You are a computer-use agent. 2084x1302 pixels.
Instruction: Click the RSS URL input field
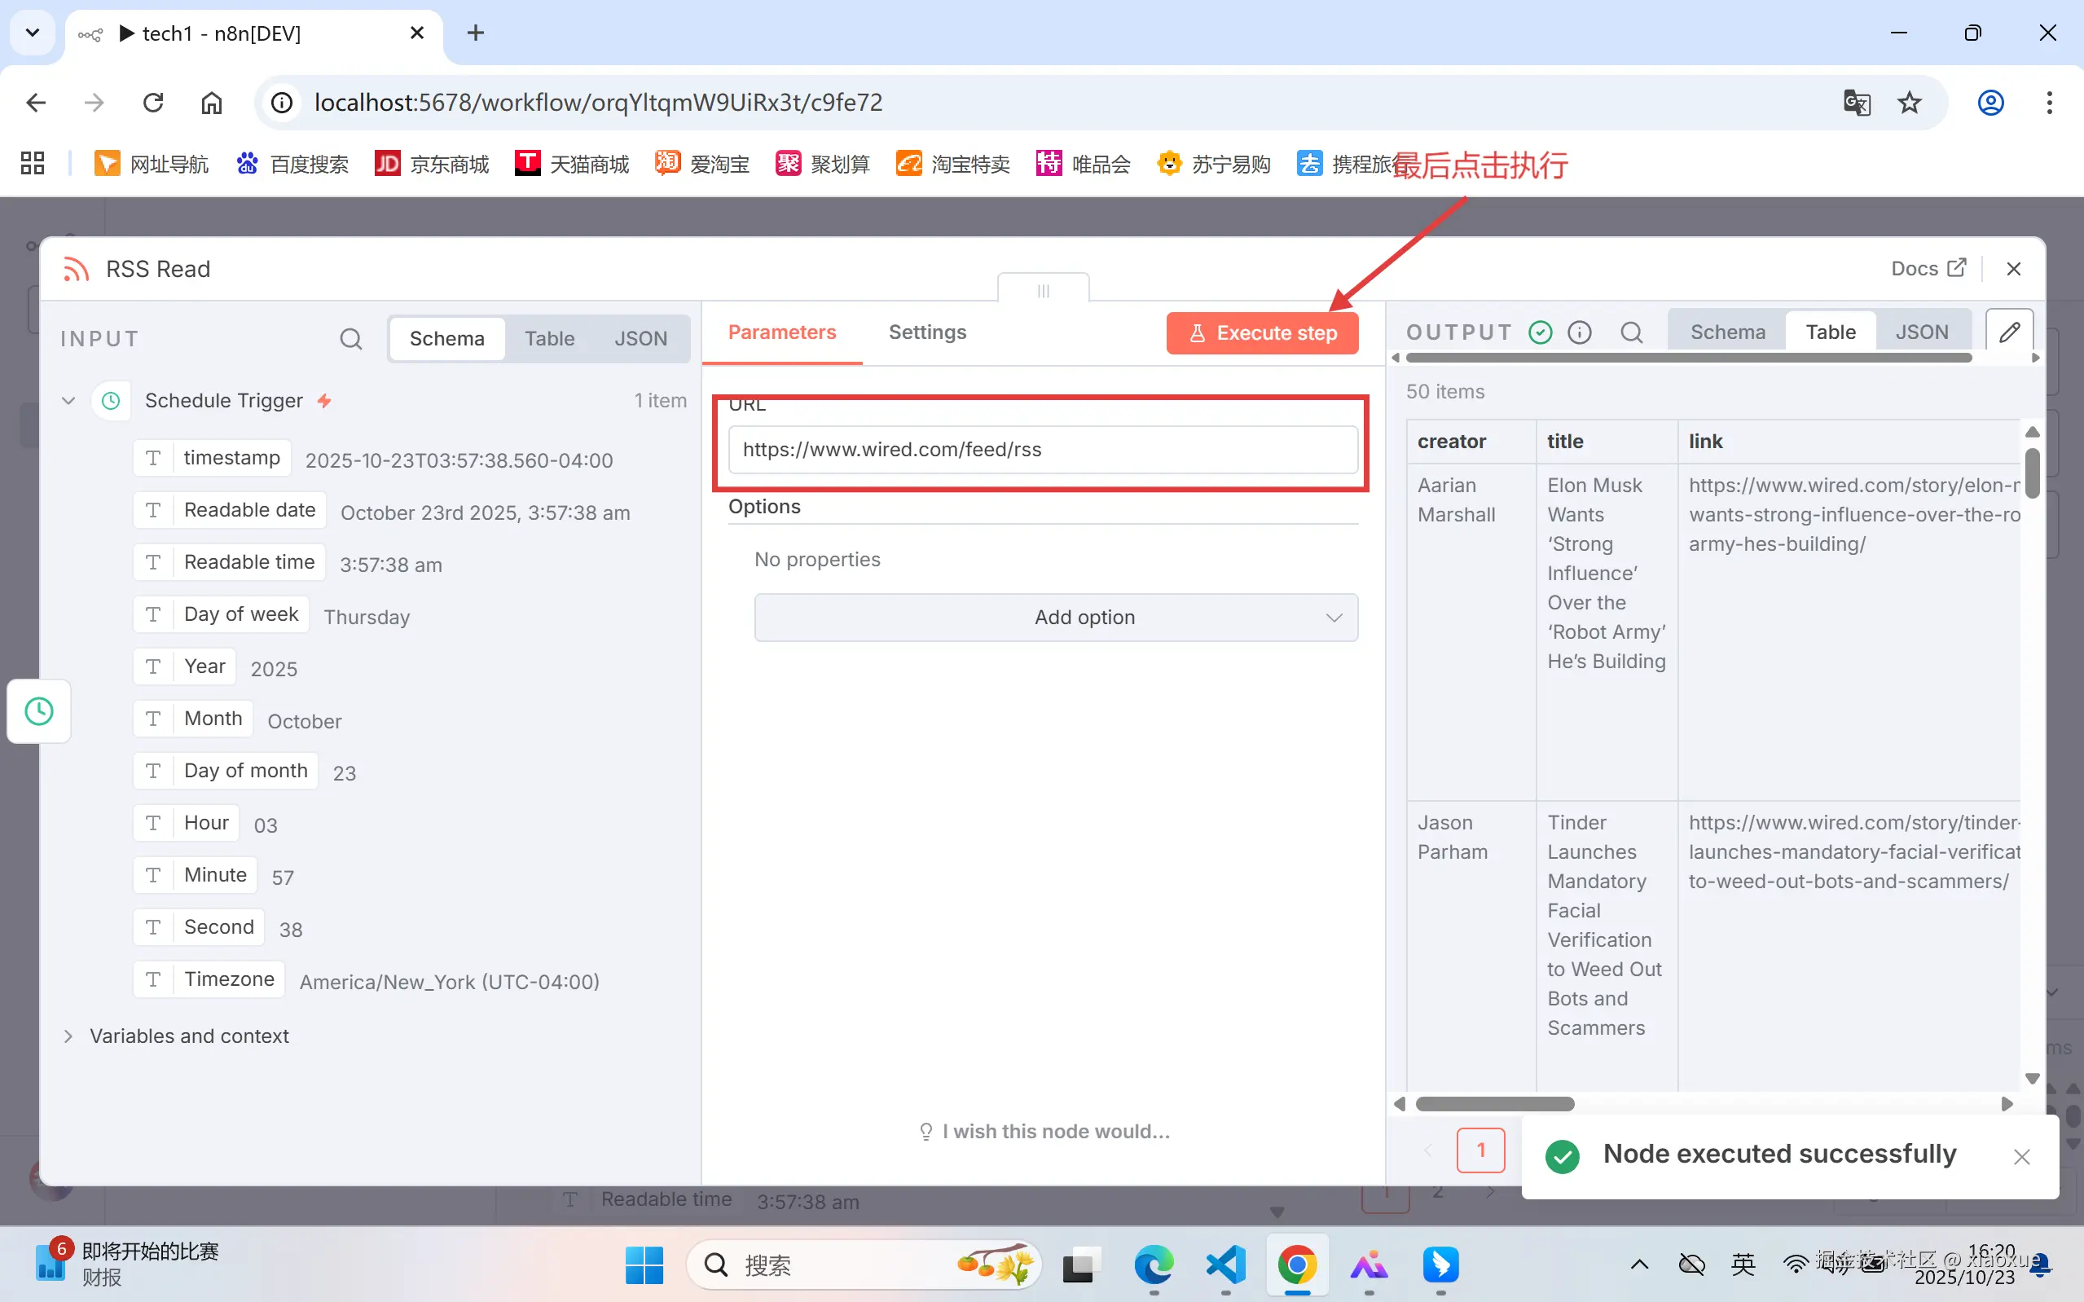click(1043, 450)
